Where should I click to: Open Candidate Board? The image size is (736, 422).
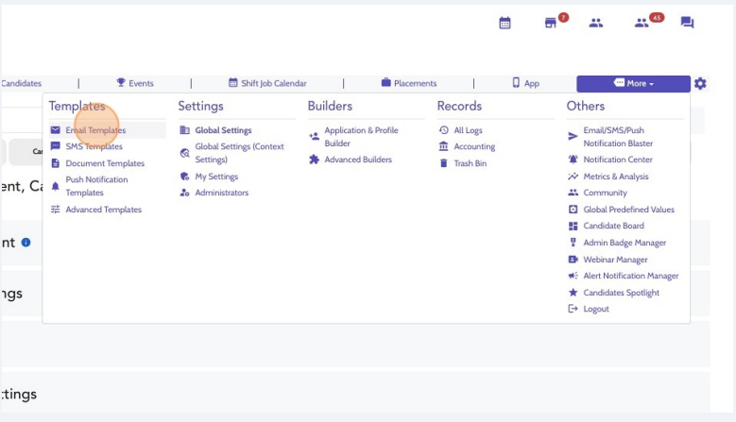(x=613, y=226)
